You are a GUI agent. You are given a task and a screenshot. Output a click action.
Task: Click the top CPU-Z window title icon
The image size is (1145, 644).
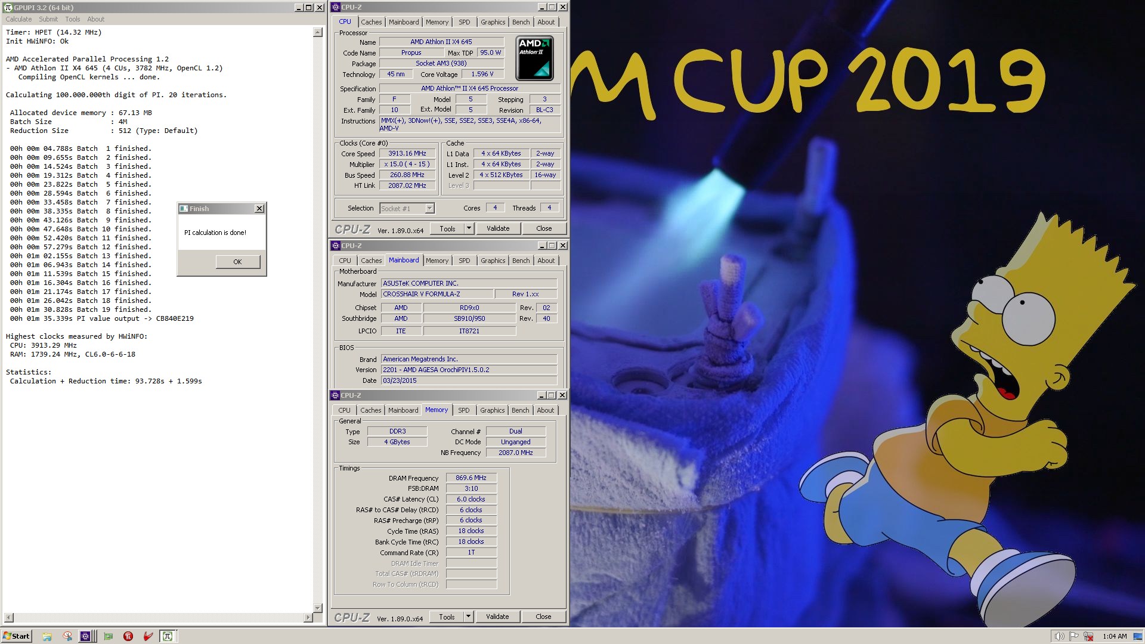pyautogui.click(x=336, y=7)
